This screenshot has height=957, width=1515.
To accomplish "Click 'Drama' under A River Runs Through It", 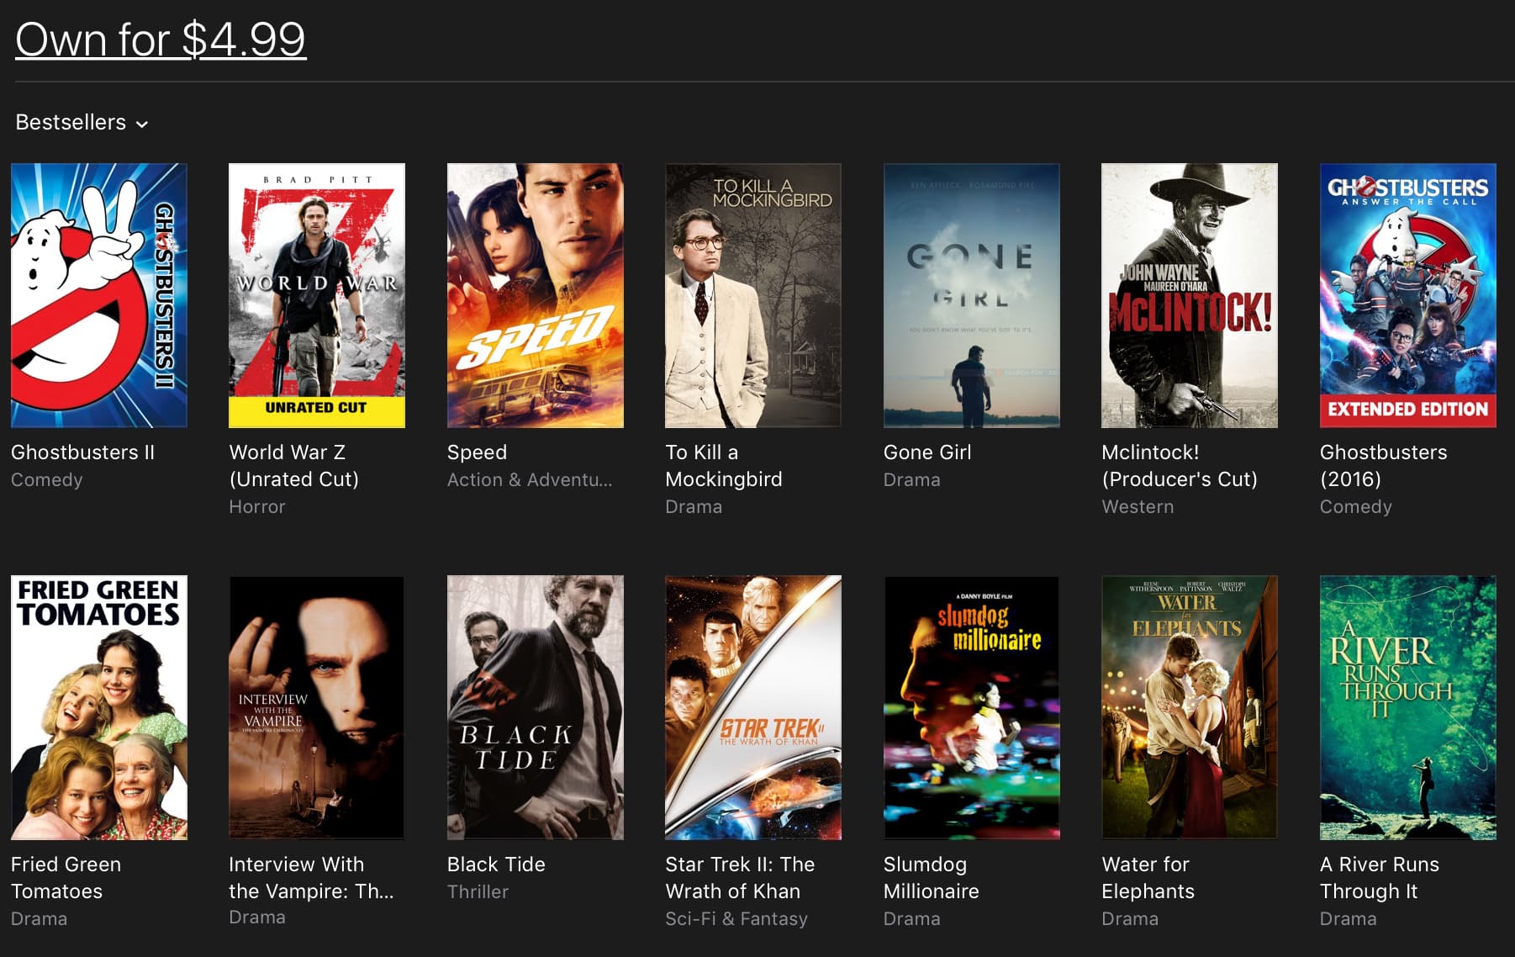I will click(x=1349, y=919).
